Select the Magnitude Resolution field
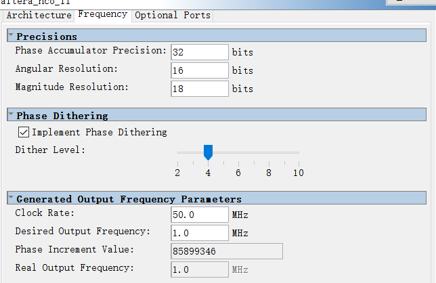Viewport: 436px width, 283px height. (x=200, y=89)
